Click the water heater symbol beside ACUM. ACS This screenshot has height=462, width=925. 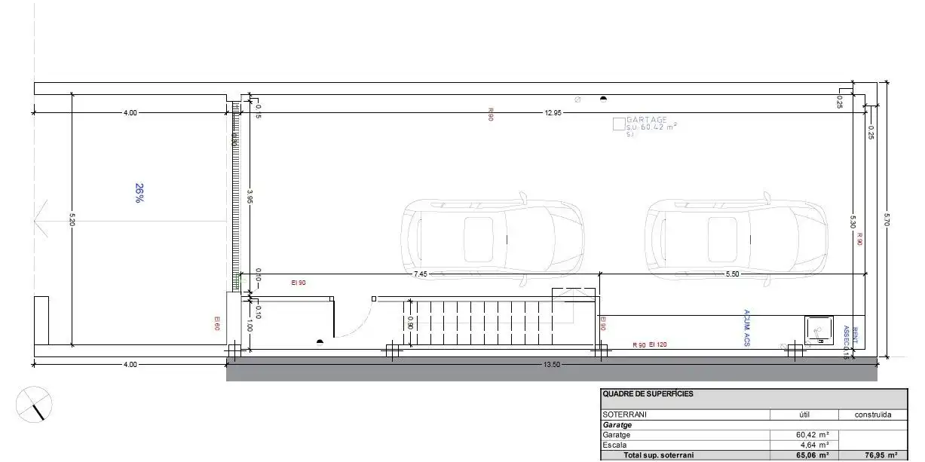(x=819, y=330)
